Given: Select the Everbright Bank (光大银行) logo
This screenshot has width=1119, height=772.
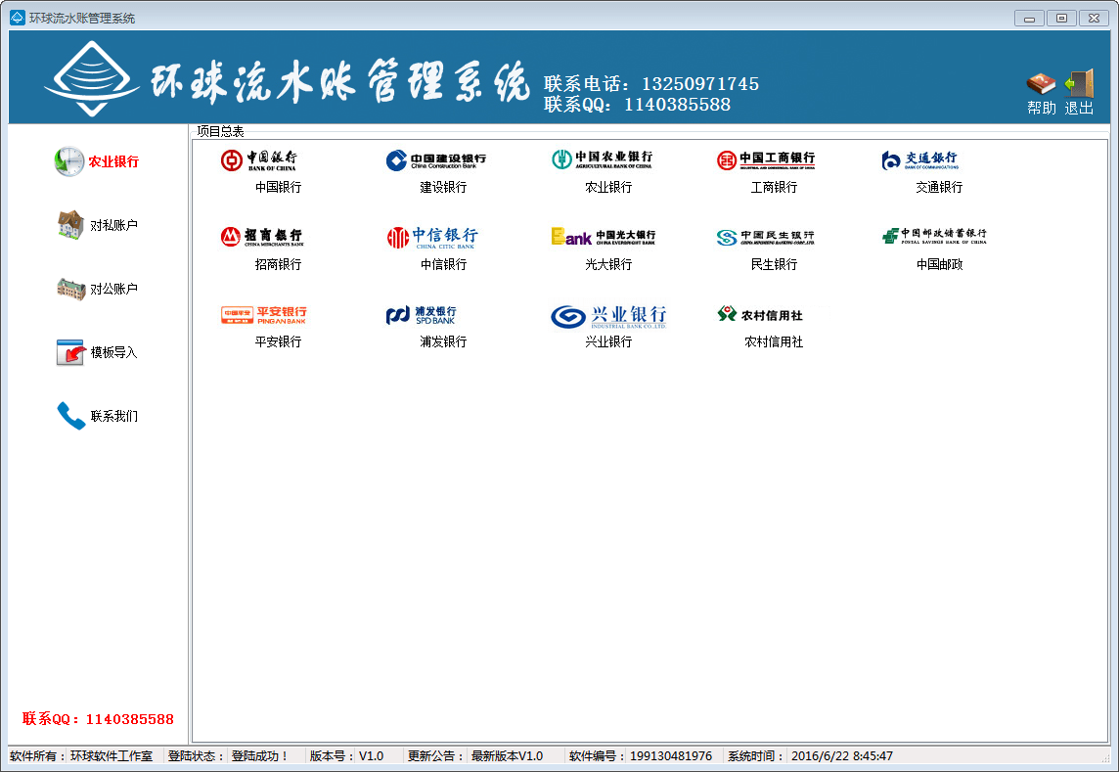Looking at the screenshot, I should click(x=604, y=237).
